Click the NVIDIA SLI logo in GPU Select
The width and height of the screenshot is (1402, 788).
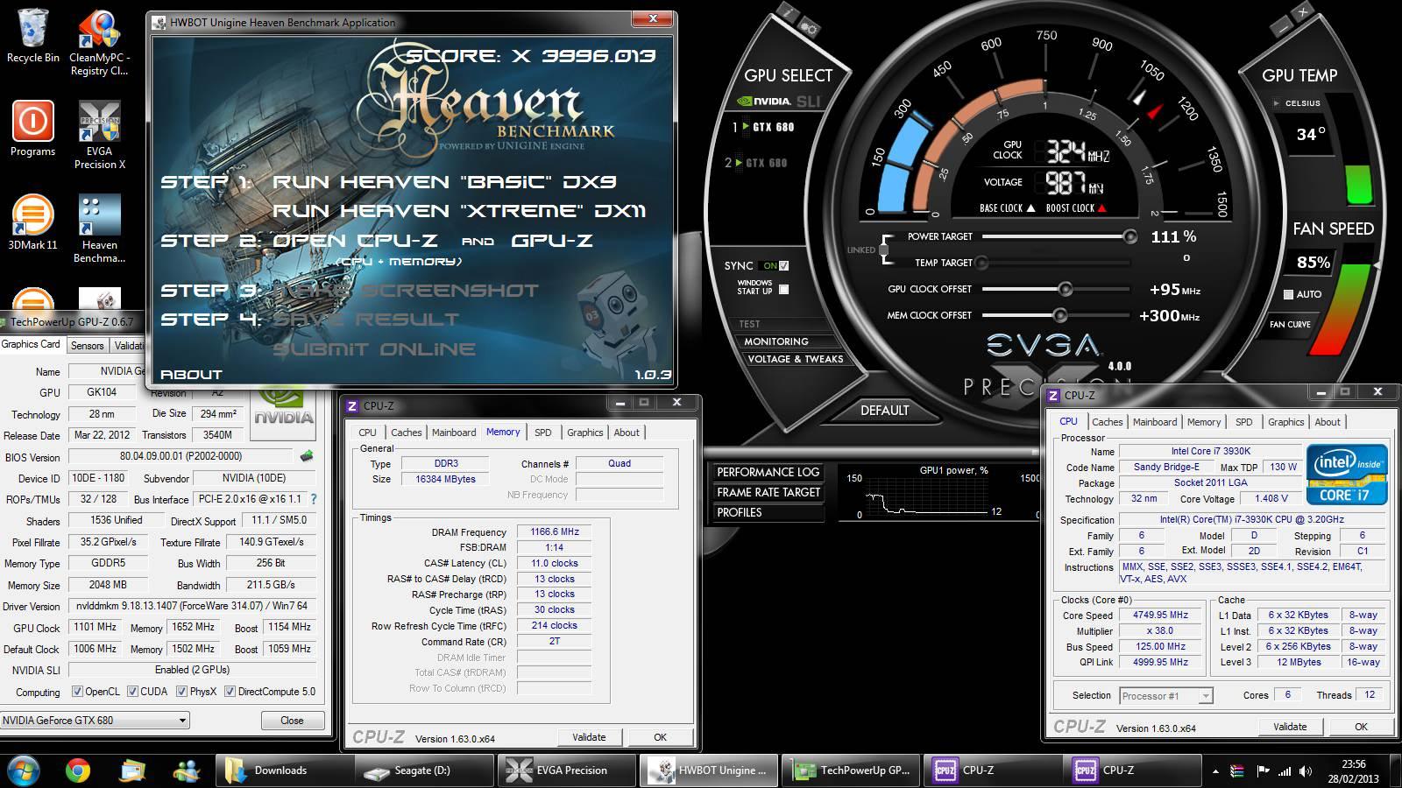click(778, 101)
